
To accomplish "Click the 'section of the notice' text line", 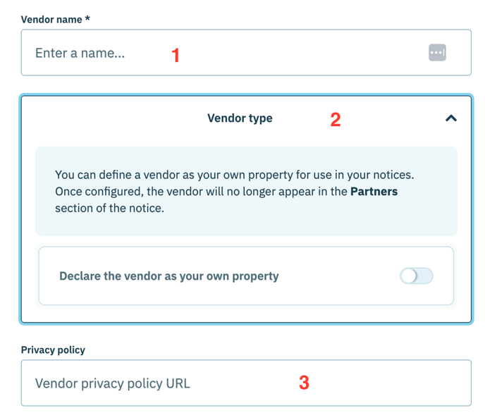I will click(x=109, y=208).
